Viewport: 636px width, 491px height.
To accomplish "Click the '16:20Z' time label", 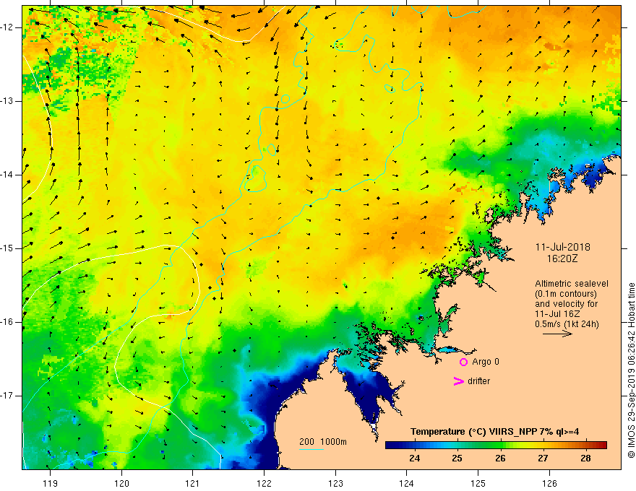I will [x=562, y=258].
